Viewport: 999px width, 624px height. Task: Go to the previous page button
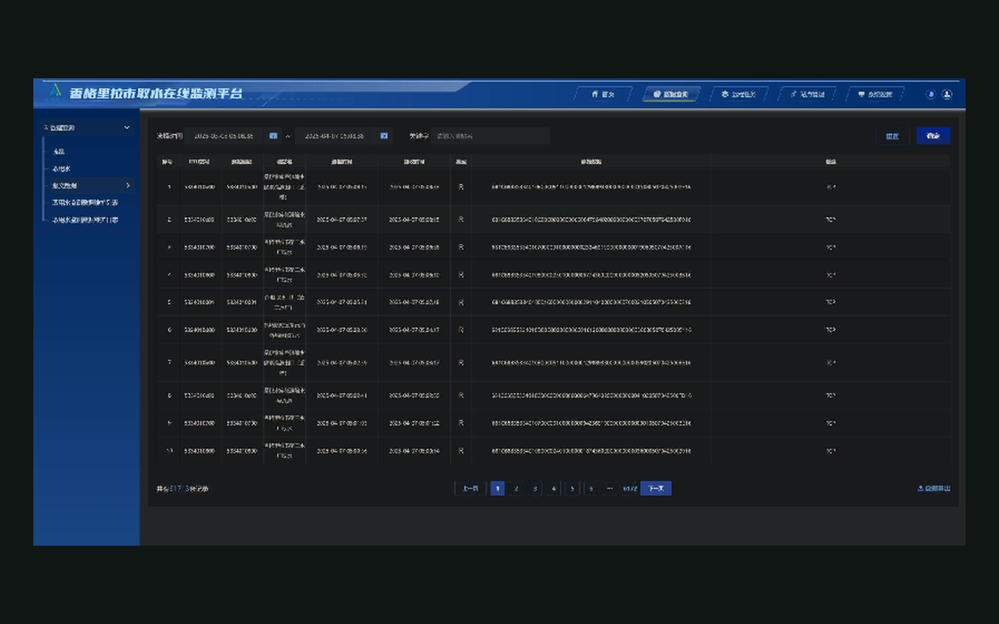point(470,489)
